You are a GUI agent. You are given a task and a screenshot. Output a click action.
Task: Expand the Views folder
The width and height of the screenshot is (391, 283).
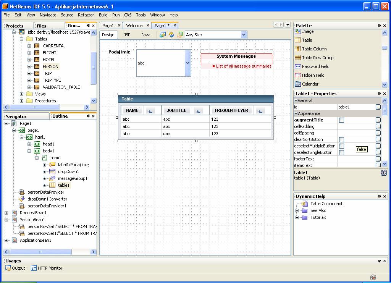(21, 94)
